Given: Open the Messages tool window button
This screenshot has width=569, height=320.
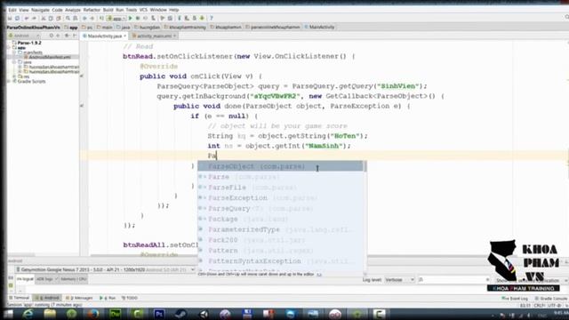Looking at the screenshot, I should [79, 298].
